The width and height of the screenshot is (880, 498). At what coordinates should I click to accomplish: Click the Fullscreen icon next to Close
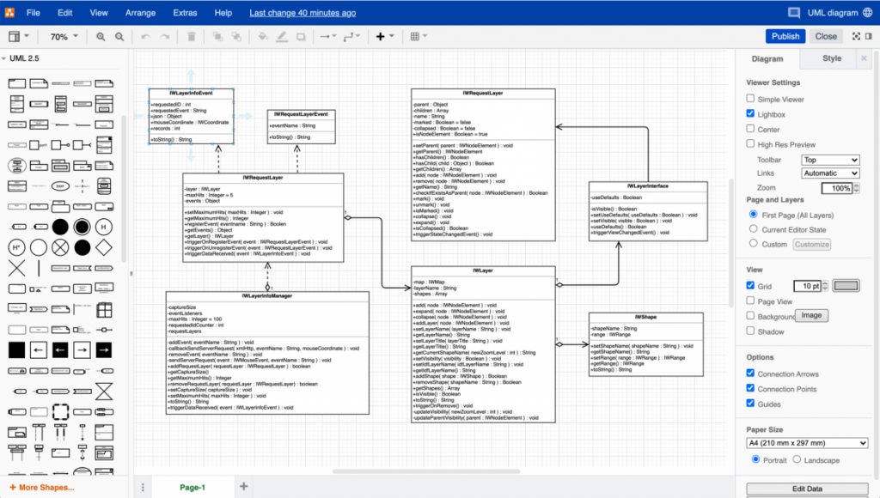tap(856, 36)
